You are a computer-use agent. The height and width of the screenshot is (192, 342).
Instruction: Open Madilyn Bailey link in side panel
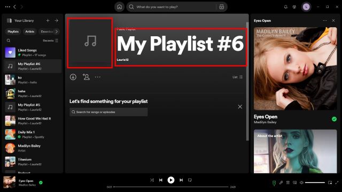tap(265, 122)
